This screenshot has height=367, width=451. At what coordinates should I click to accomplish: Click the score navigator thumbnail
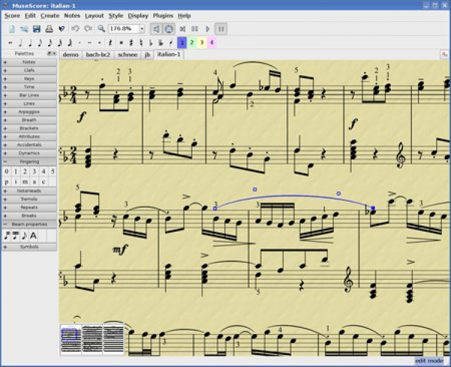point(92,339)
